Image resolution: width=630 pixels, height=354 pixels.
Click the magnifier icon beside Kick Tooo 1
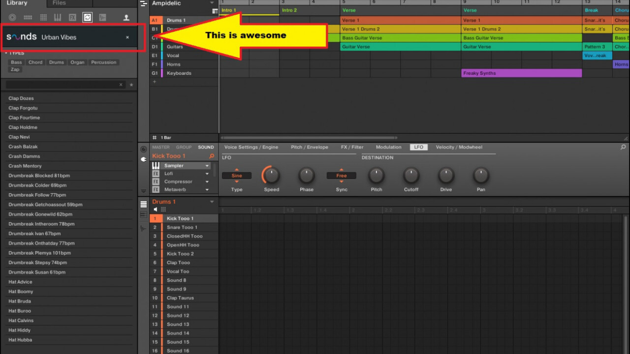point(212,156)
